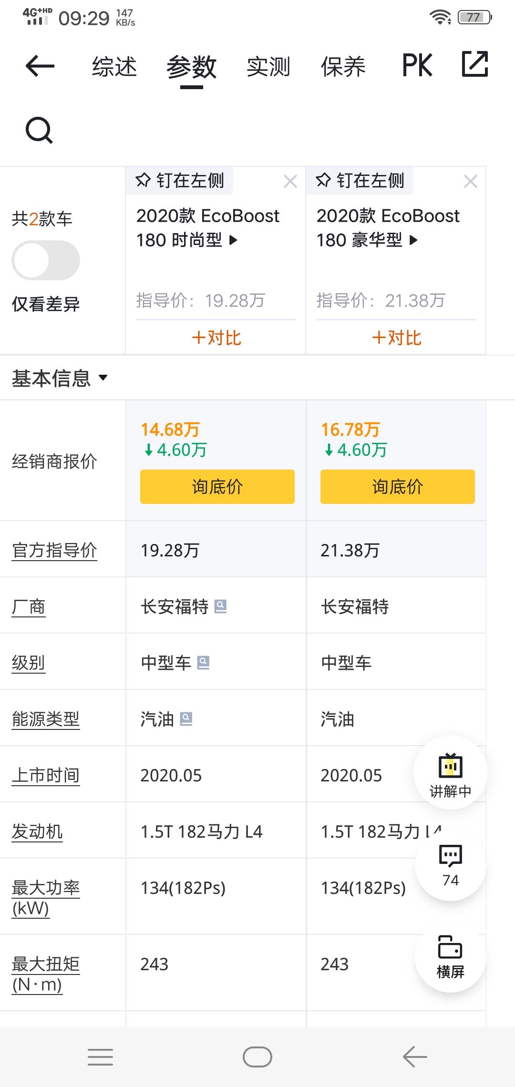Open the 上市时间 label explanation
Image resolution: width=515 pixels, height=1087 pixels.
click(x=46, y=775)
